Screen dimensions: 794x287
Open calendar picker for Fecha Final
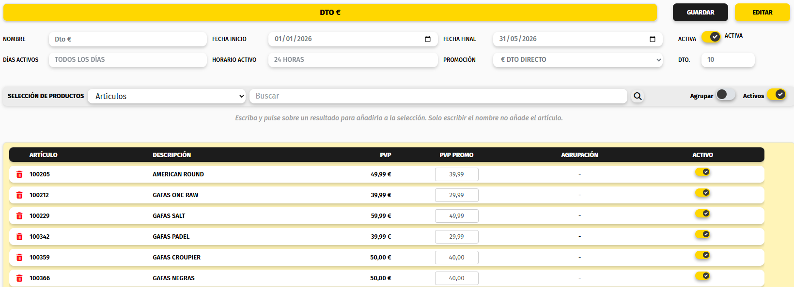653,39
